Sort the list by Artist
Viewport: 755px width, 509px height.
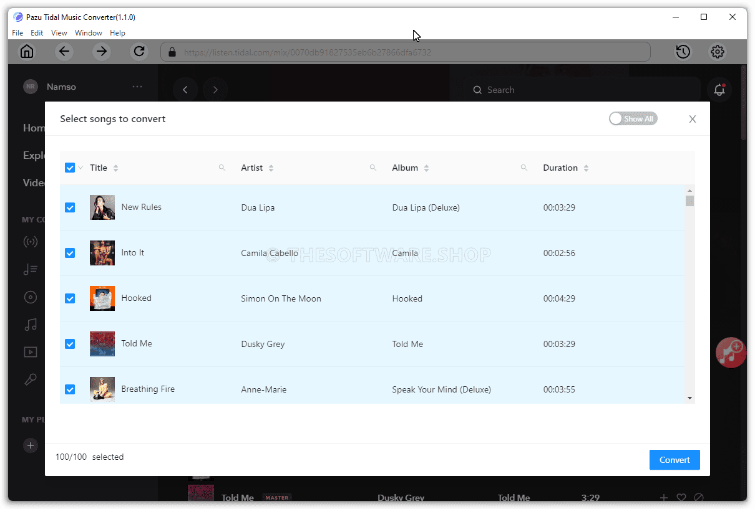(x=271, y=168)
